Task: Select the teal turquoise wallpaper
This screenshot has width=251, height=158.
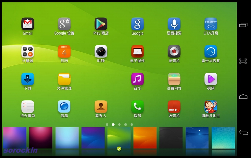Action: 223,138
